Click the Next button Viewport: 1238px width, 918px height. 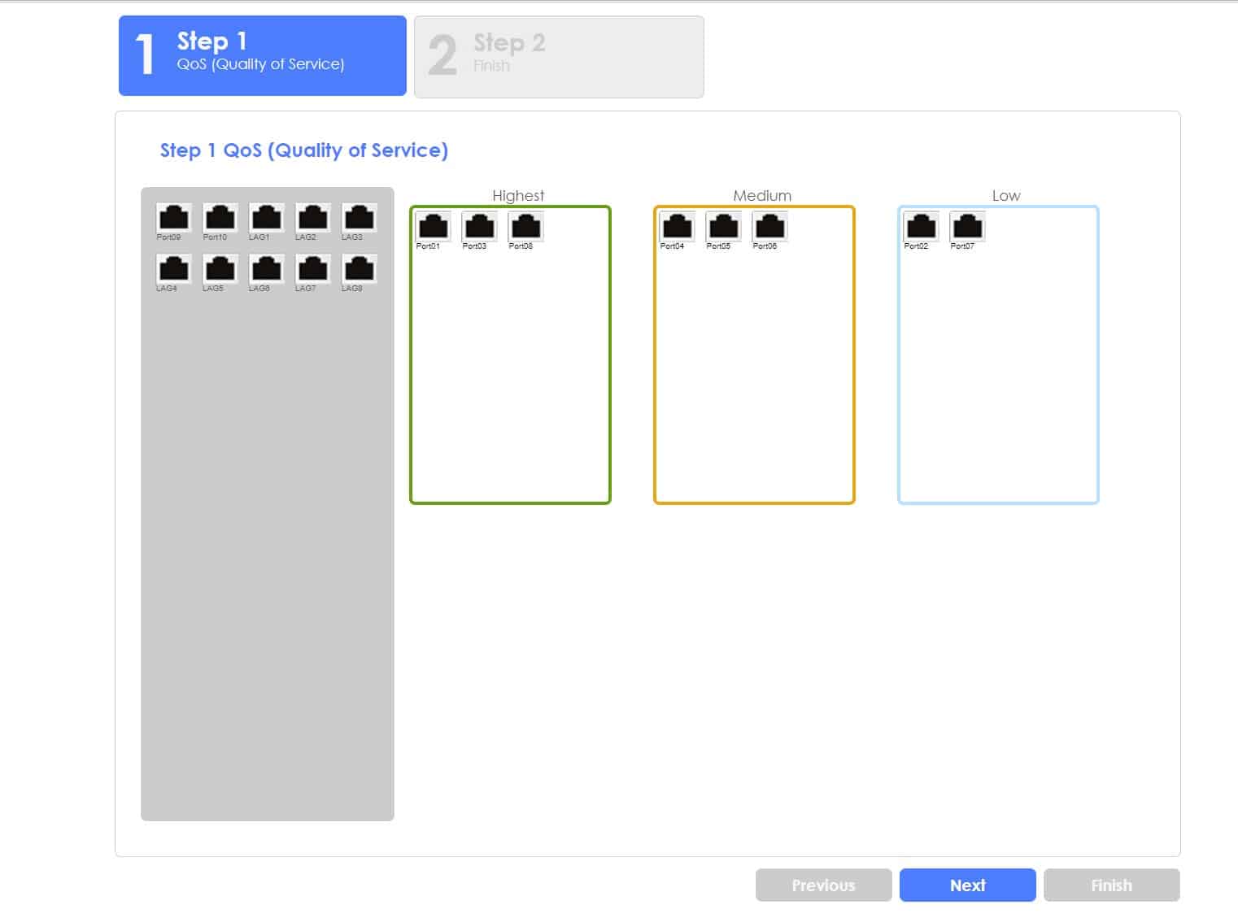coord(968,885)
